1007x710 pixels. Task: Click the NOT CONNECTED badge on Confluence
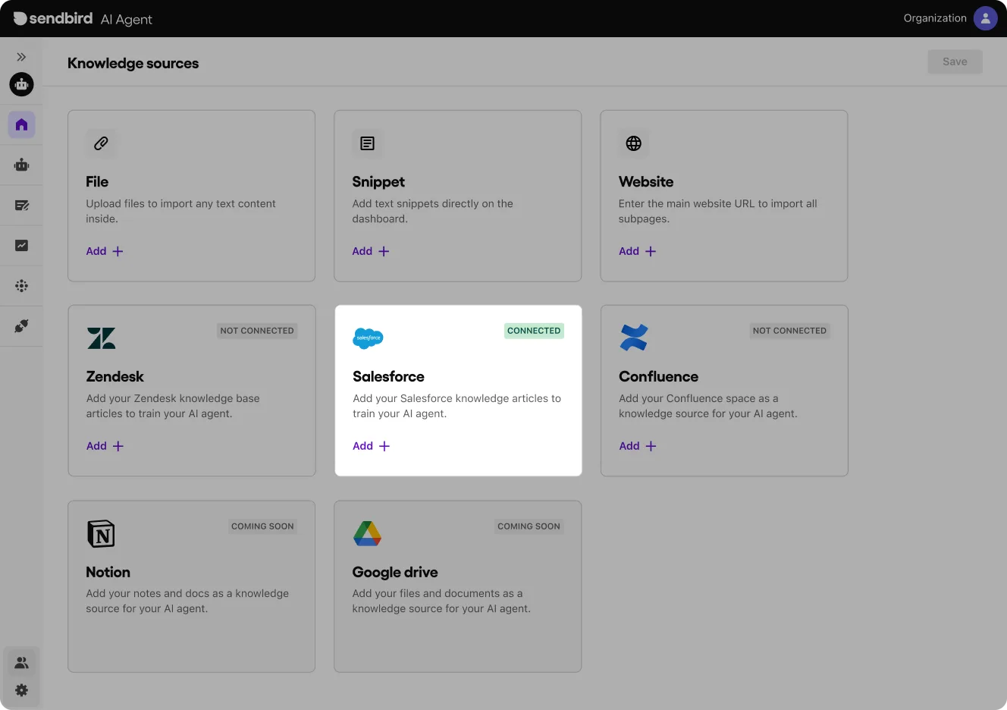click(x=789, y=331)
